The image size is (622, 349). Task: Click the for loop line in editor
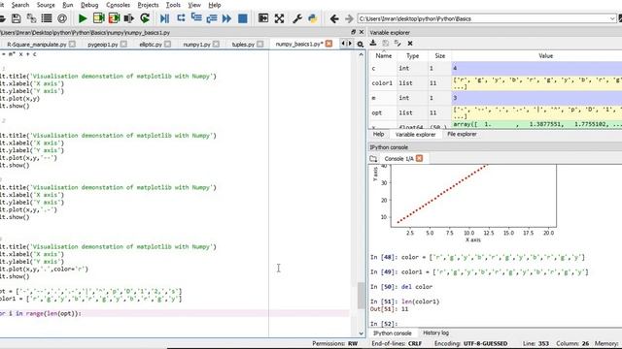pos(175,313)
